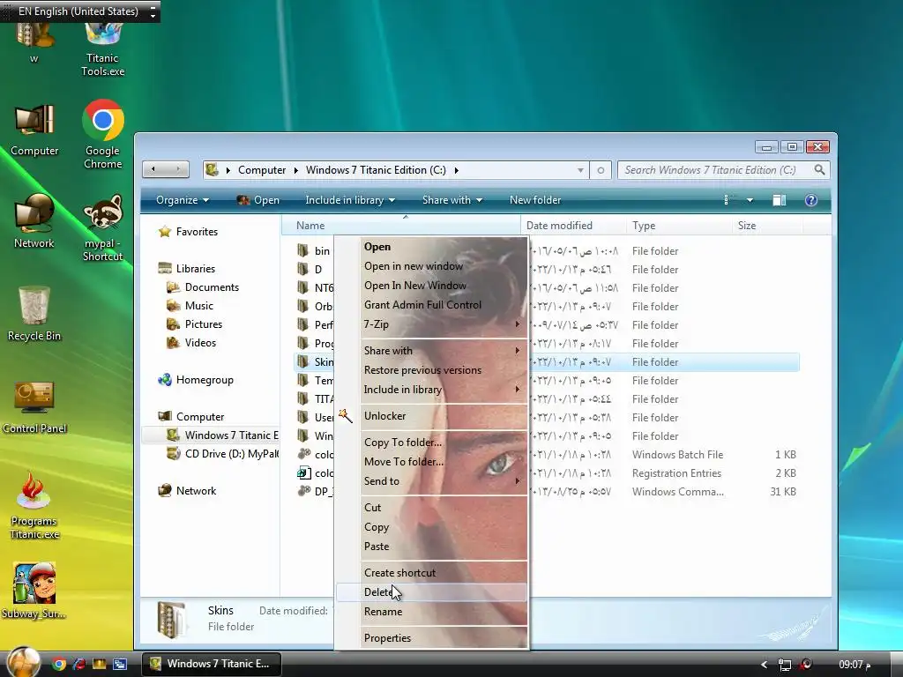
Task: Launch Google Chrome from the desktop
Action: tap(103, 134)
